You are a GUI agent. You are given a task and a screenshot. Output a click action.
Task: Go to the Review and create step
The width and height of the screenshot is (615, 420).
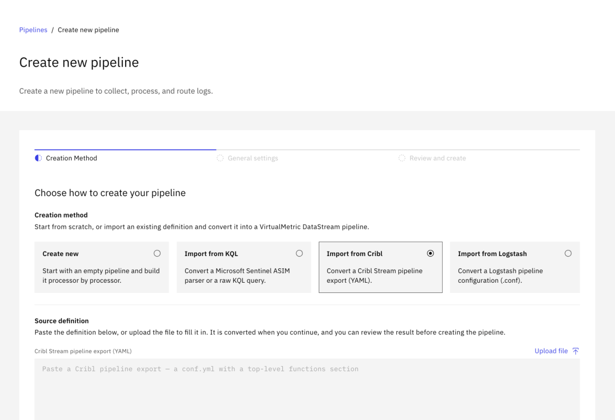[x=438, y=158]
